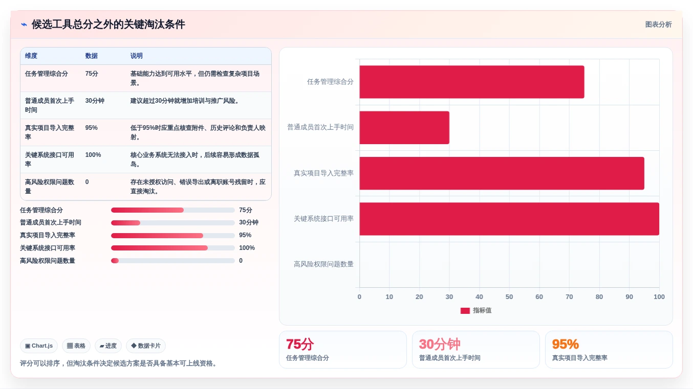Click the page title 候选工具总分之外的关键淘汰条件
The height and width of the screenshot is (389, 693).
click(x=108, y=25)
